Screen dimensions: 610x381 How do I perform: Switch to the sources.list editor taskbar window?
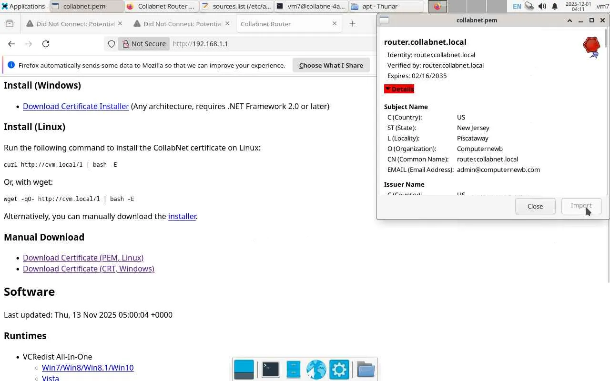point(236,6)
